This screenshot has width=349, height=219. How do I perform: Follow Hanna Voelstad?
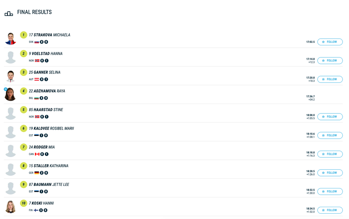coord(330,61)
